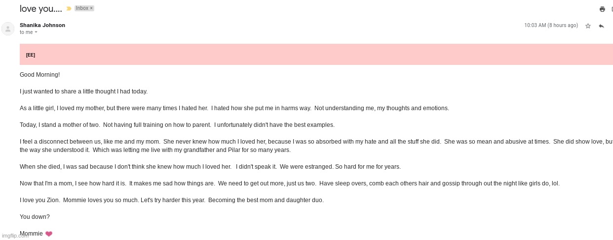Click the pink heart emoji after Mommie
The image size is (613, 240).
[x=49, y=234]
